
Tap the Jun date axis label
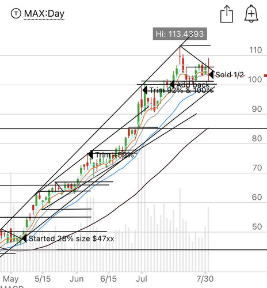(77, 279)
